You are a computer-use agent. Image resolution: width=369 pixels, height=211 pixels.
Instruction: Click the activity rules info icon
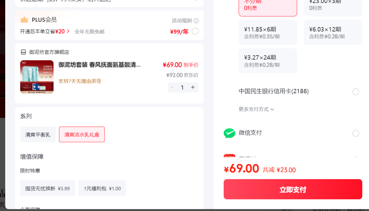tap(196, 21)
